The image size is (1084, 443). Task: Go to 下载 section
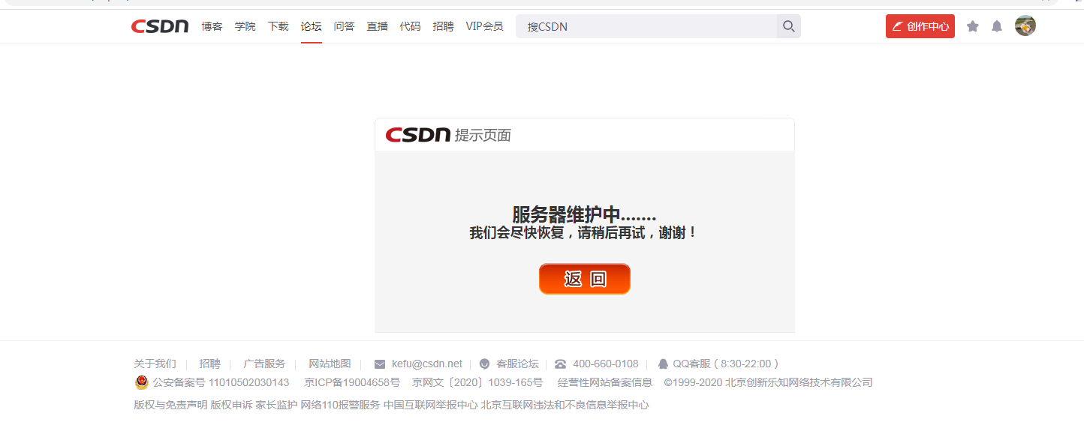pyautogui.click(x=278, y=26)
